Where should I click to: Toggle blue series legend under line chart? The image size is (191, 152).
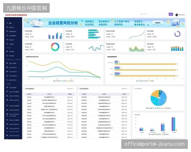tap(57, 81)
